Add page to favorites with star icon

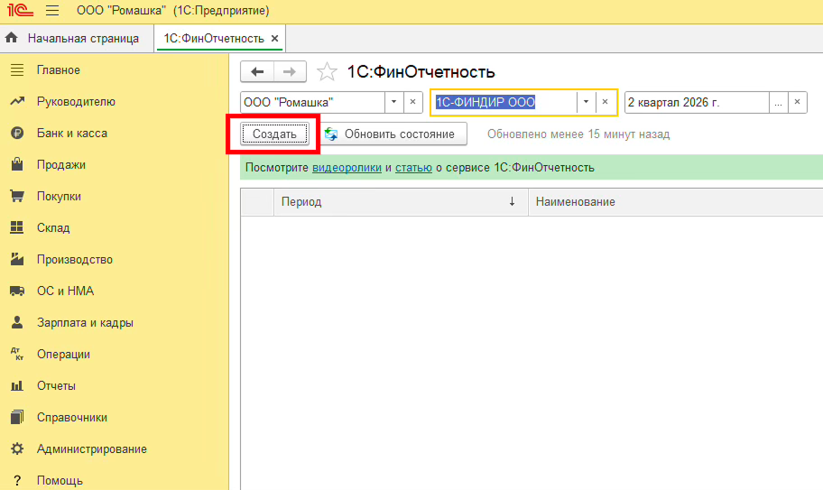[x=327, y=72]
